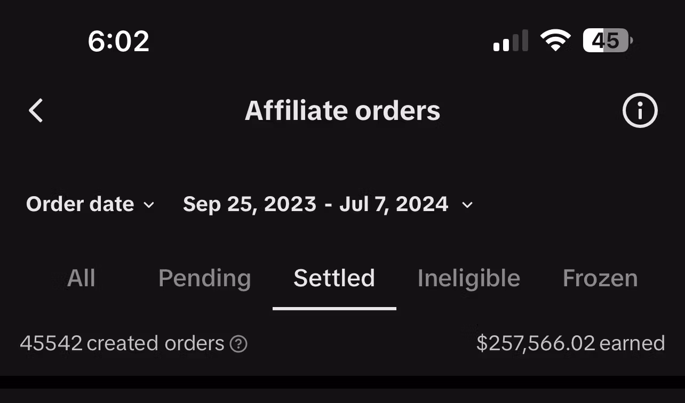Screen dimensions: 685x403
Task: Click the chevron next to Order date
Action: [x=149, y=205]
